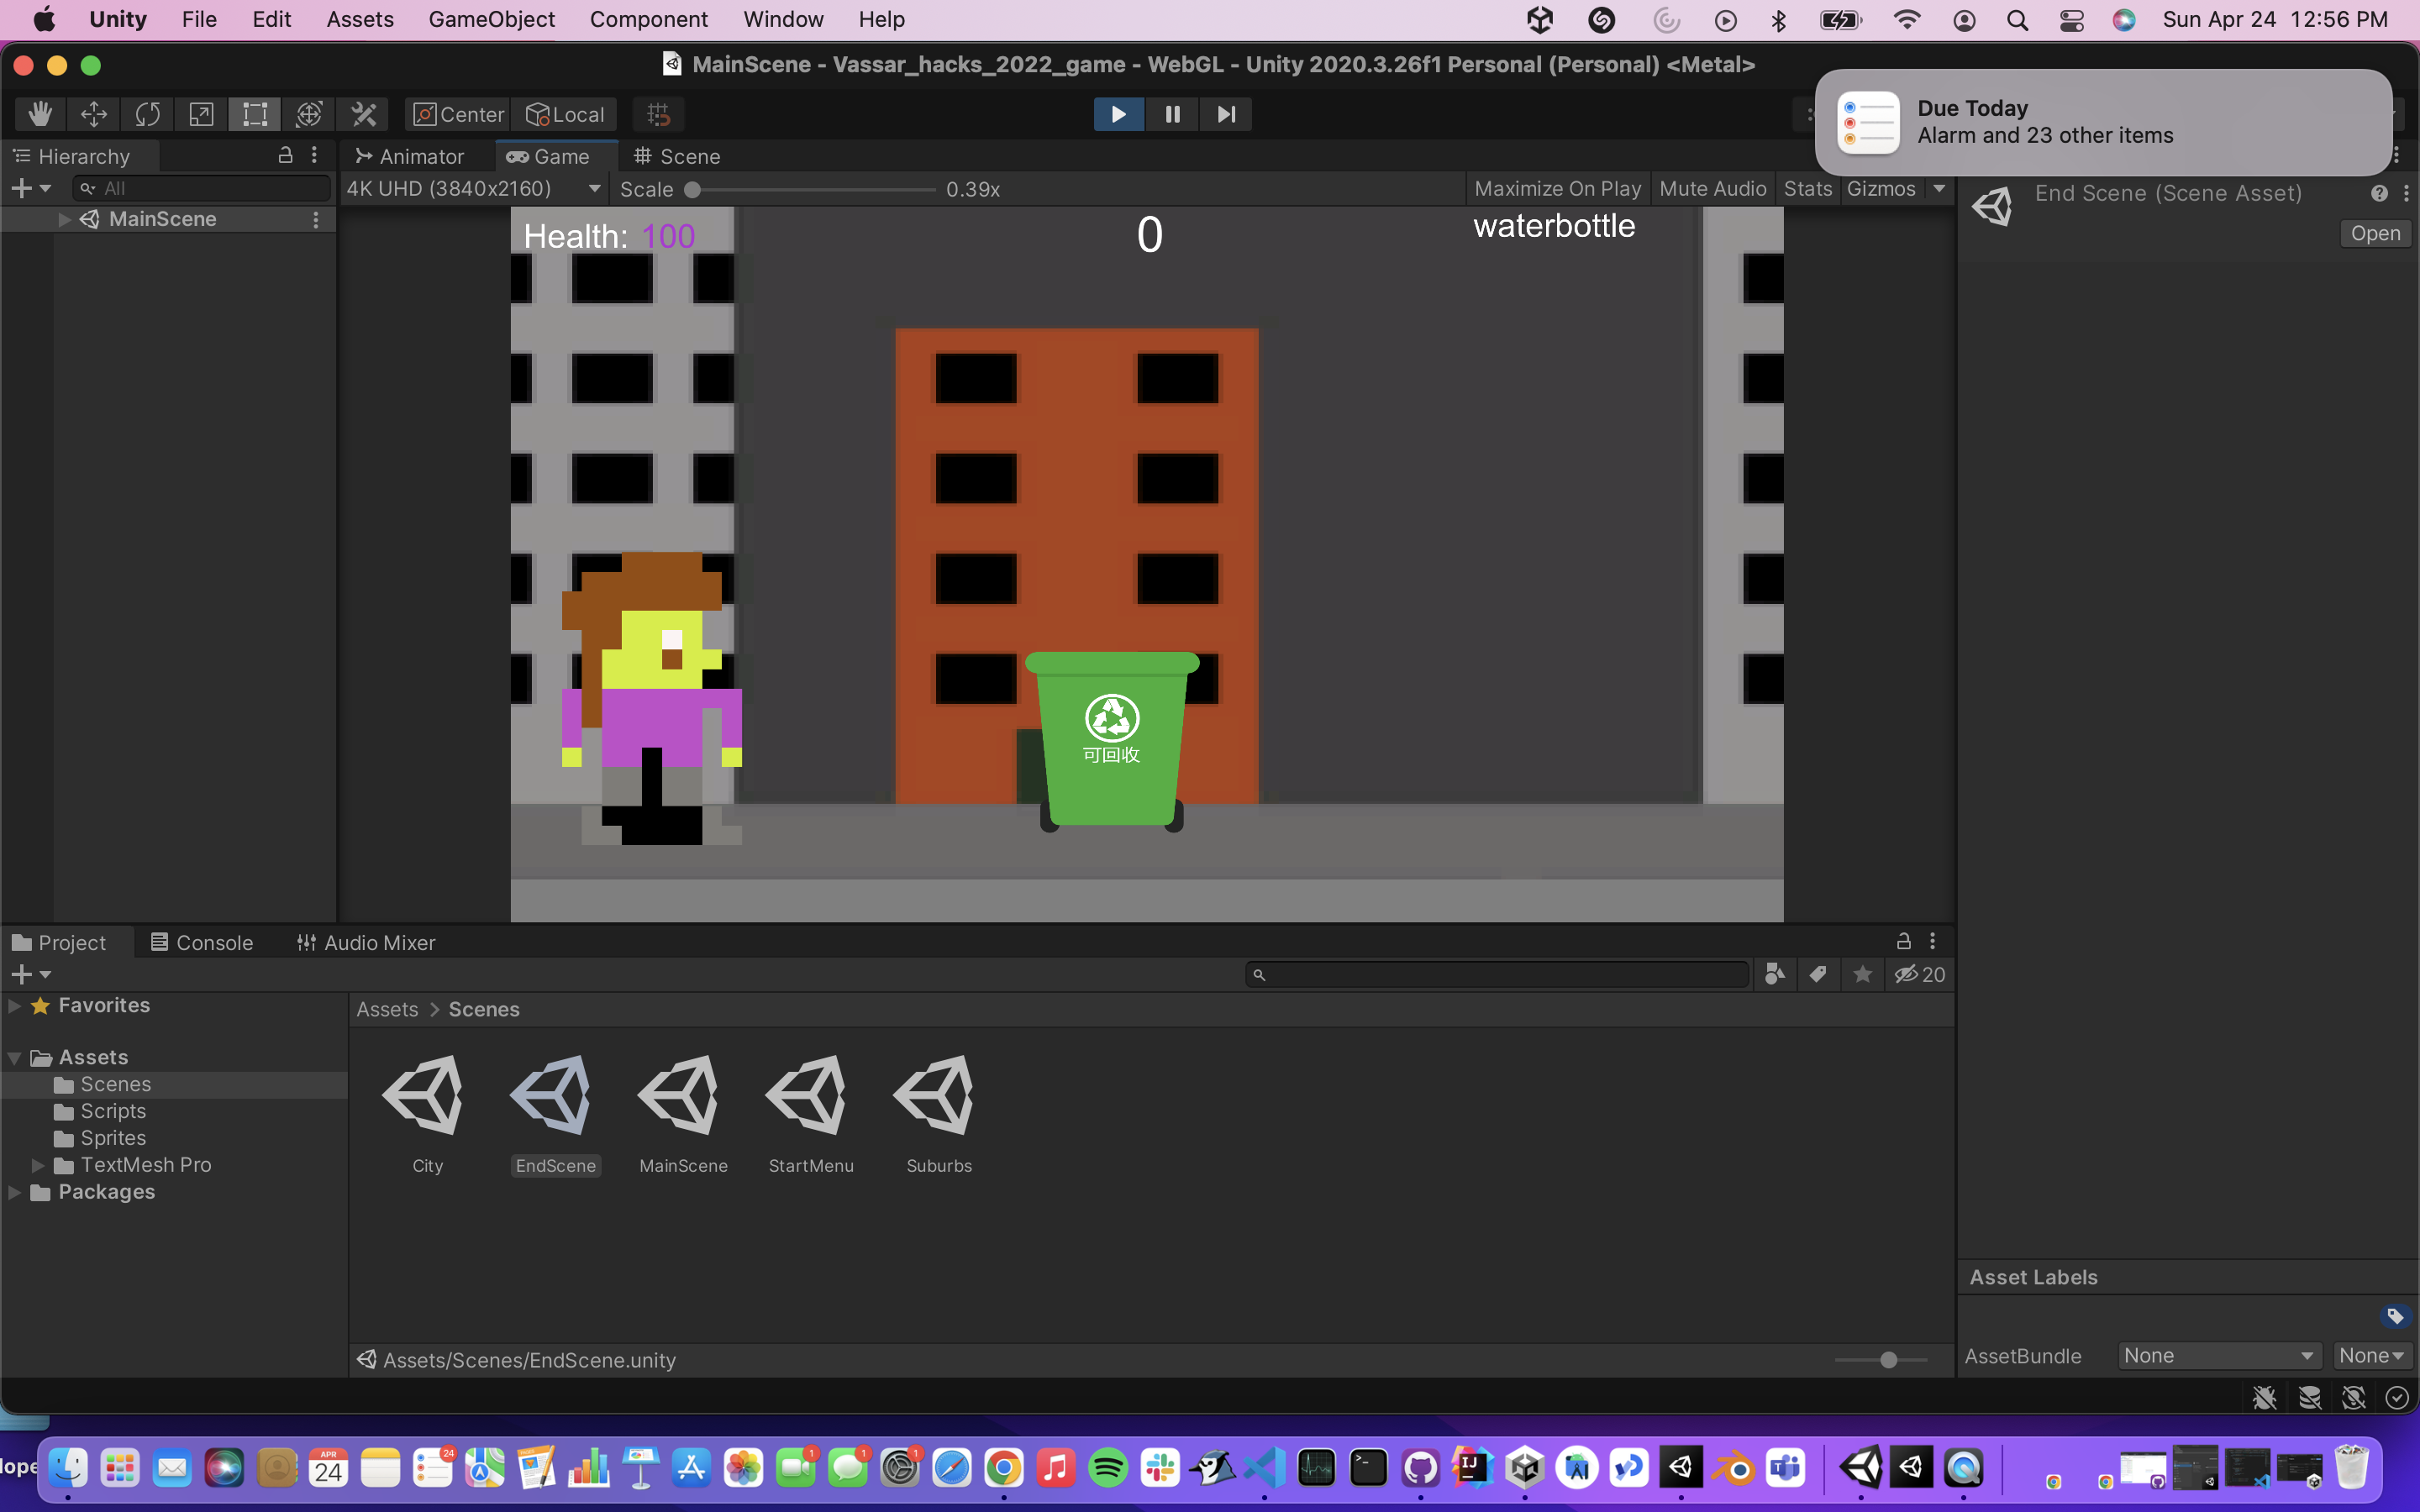Toggle Center pivot mode button
The height and width of the screenshot is (1512, 2420).
459,114
